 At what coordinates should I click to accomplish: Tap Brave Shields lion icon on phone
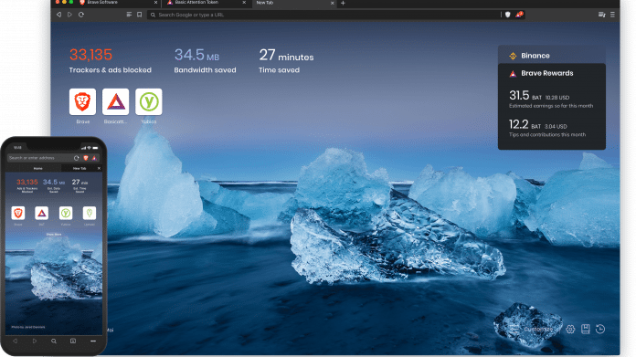click(x=86, y=158)
